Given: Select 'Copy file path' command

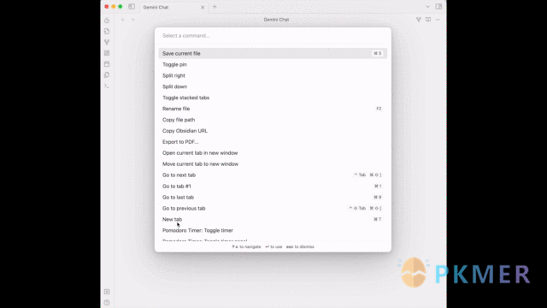Looking at the screenshot, I should [273, 120].
